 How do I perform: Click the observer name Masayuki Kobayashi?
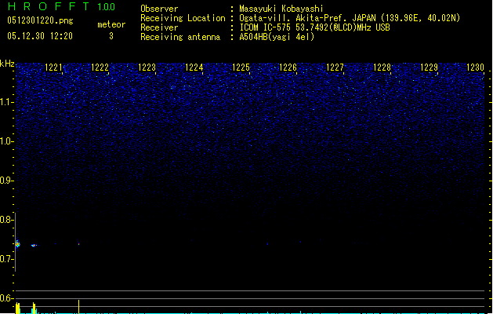pyautogui.click(x=281, y=9)
